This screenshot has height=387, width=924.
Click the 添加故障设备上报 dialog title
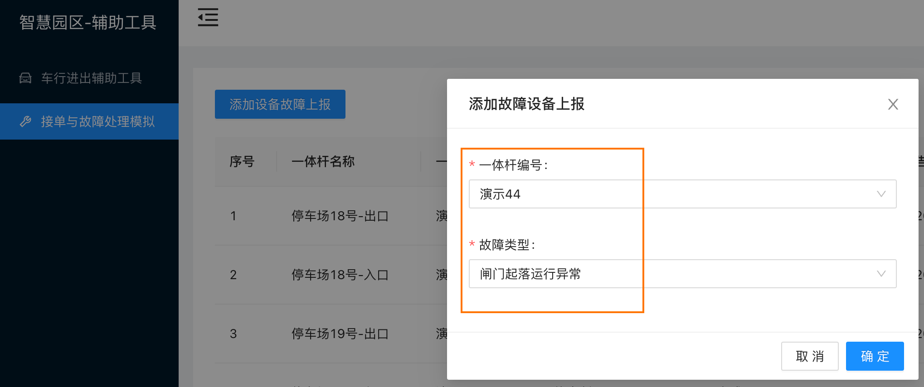point(526,104)
